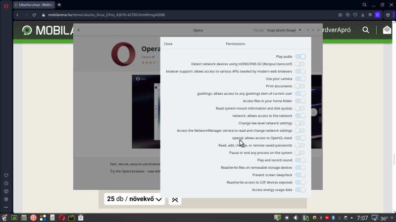Screen dimensions: 396x222
Task: Click the taskbar clock showing 7:07
Action: pyautogui.click(x=362, y=218)
